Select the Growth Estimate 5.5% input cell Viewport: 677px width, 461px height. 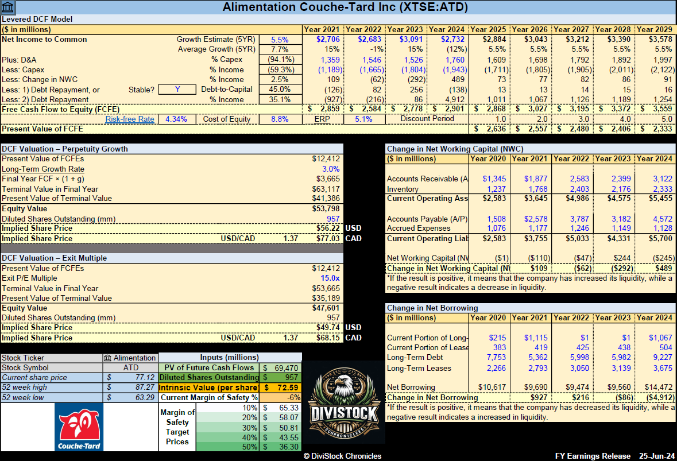pos(280,40)
